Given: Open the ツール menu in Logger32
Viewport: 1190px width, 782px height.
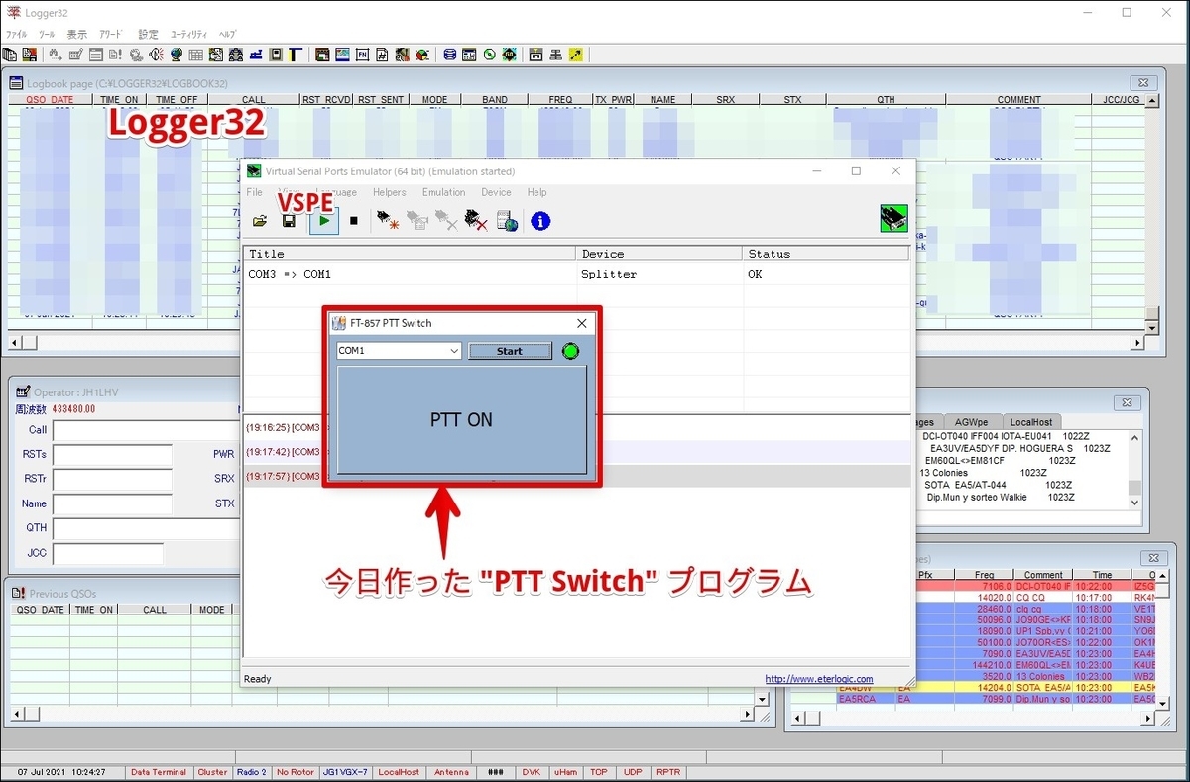Looking at the screenshot, I should coord(47,34).
